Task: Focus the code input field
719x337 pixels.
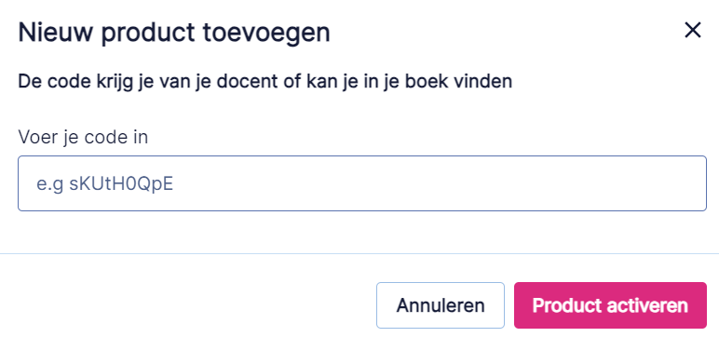Action: [362, 183]
